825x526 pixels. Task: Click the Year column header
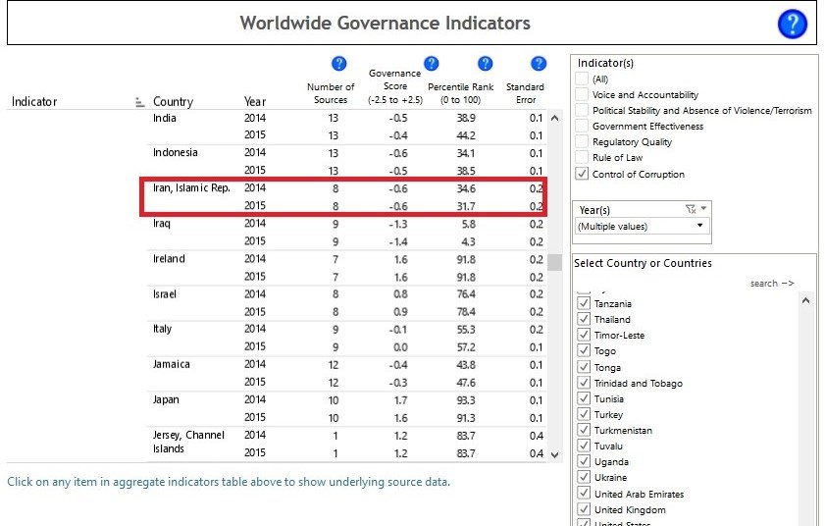pyautogui.click(x=254, y=102)
